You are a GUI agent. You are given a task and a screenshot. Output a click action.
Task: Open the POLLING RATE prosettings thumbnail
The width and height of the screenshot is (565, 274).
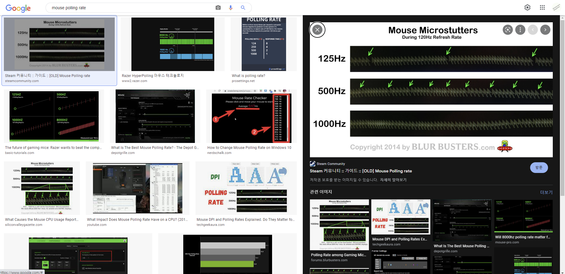coord(264,44)
